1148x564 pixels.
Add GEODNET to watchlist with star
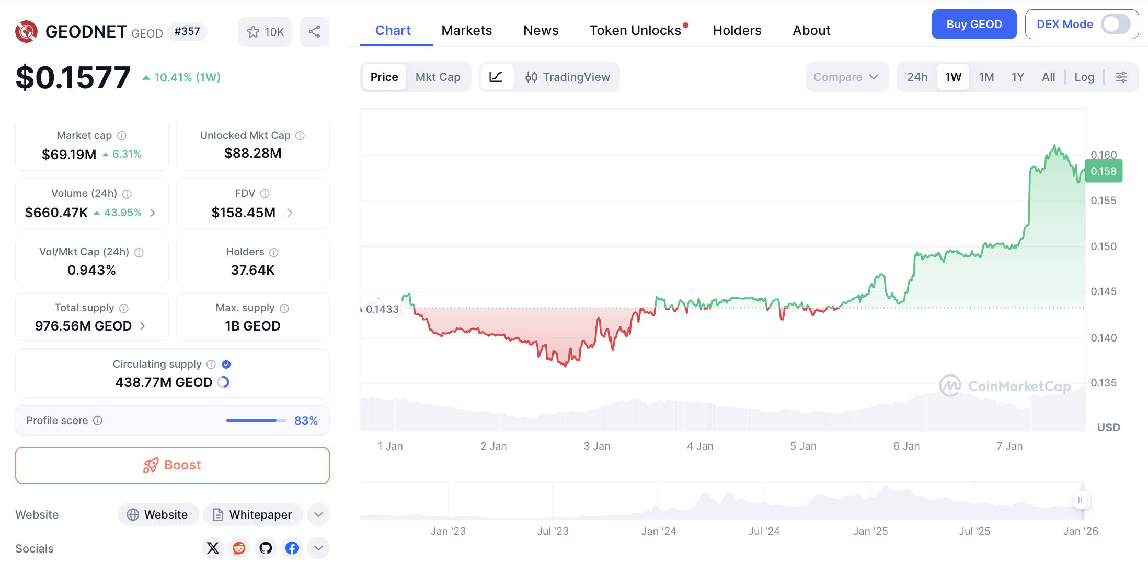pyautogui.click(x=265, y=32)
